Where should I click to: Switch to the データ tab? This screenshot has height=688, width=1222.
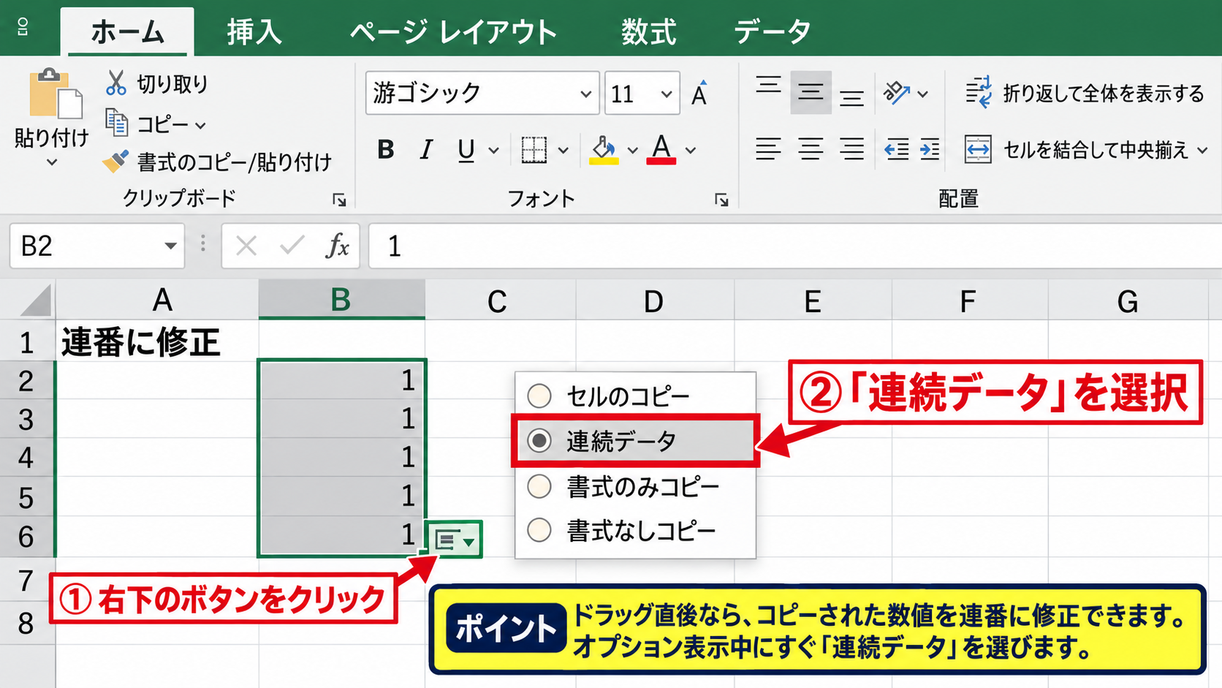(773, 32)
